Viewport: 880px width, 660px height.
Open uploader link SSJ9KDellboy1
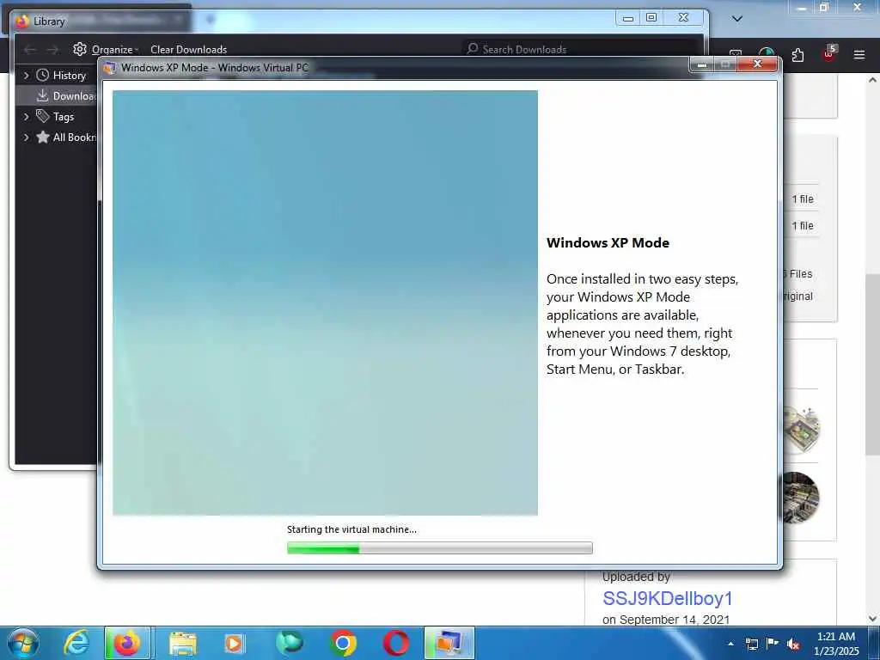[x=667, y=598]
